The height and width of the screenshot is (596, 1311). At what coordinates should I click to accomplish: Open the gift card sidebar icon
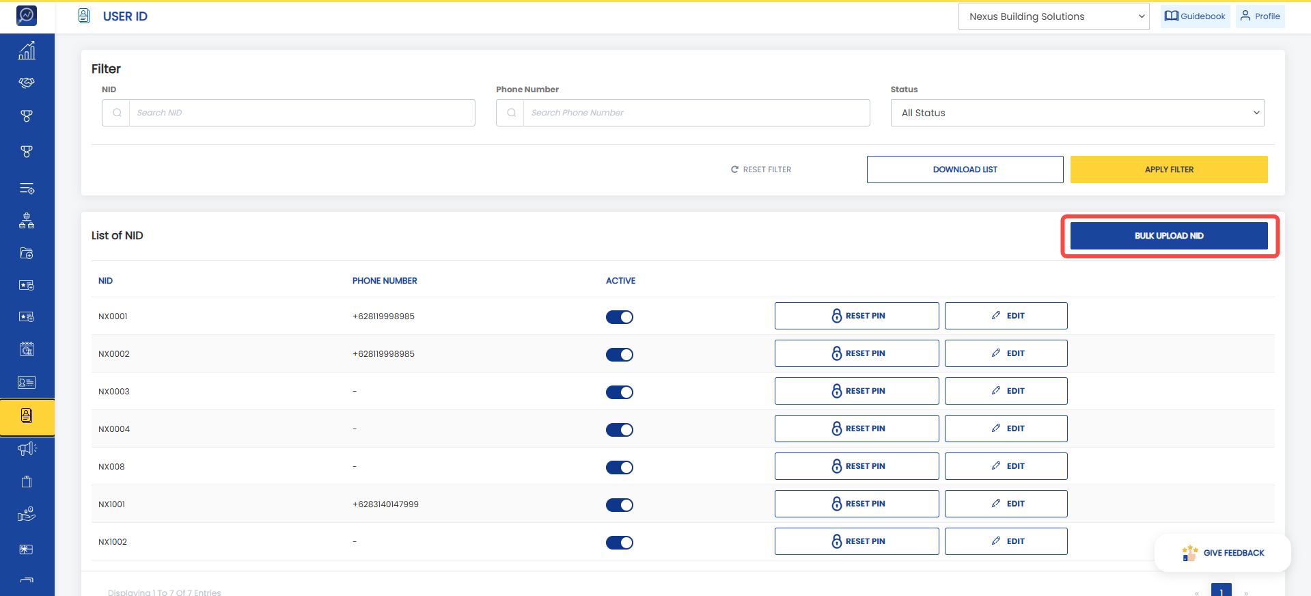27,550
